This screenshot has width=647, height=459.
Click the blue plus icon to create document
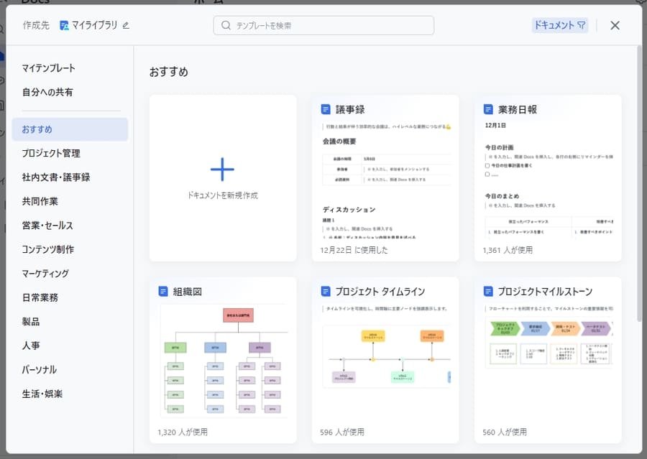pyautogui.click(x=222, y=170)
